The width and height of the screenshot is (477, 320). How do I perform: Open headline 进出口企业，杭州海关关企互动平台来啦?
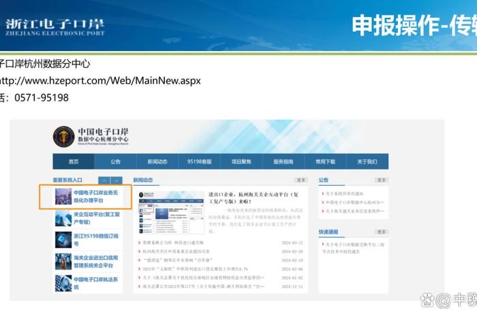[x=253, y=197]
